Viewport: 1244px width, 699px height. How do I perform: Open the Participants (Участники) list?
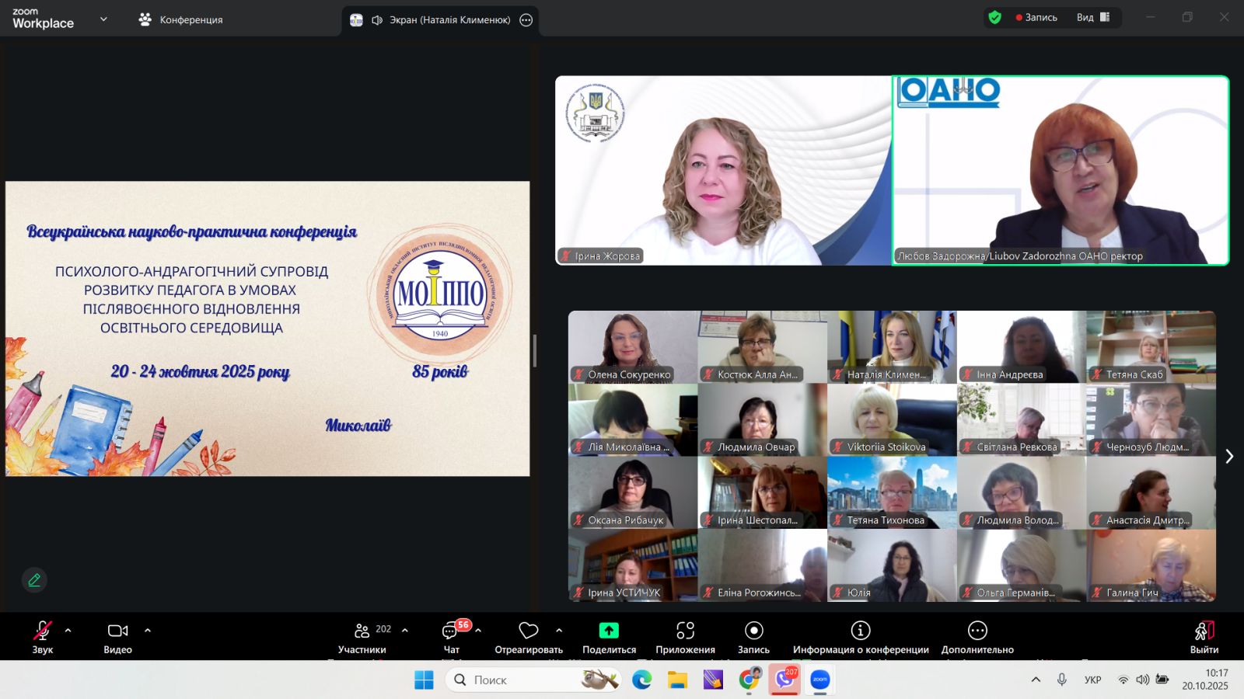362,631
